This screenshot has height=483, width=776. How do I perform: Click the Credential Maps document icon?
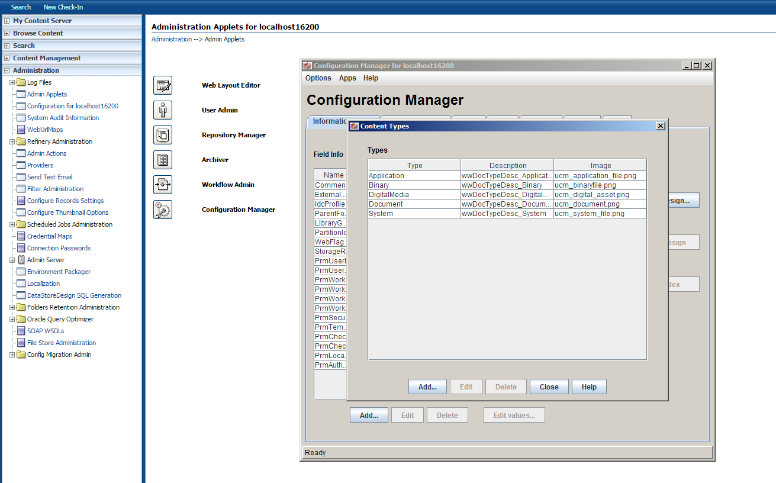[21, 236]
